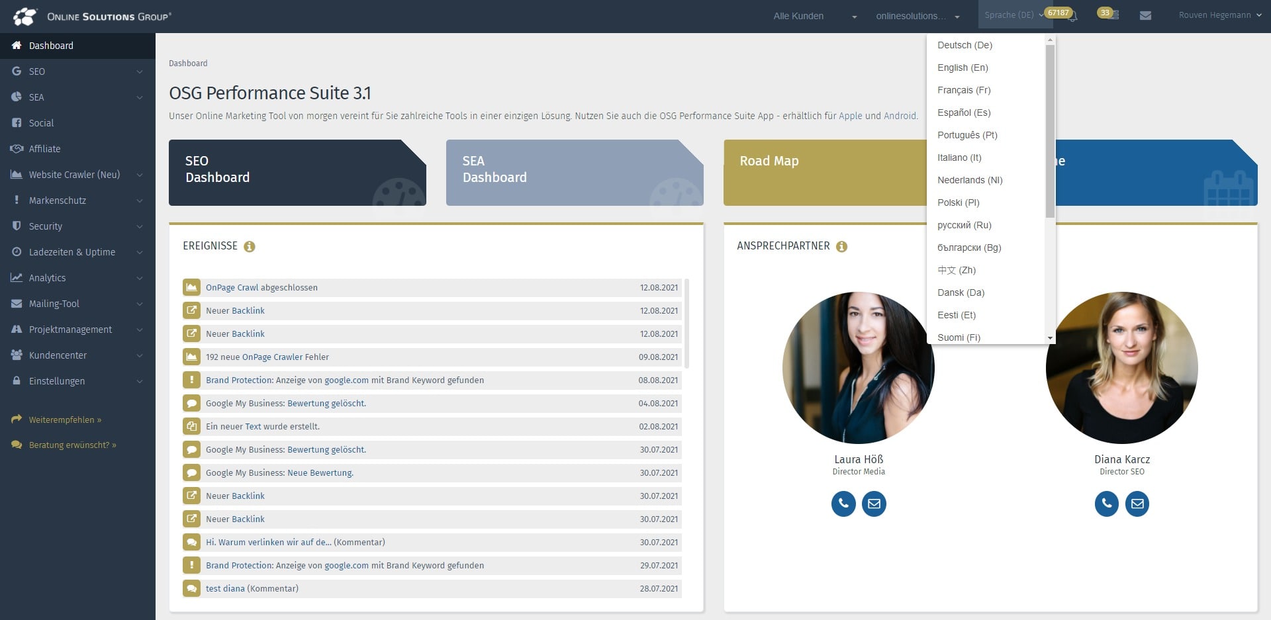Open 'Bewertung gelöscht.' link dated 04.08.2021
1271x620 pixels.
pyautogui.click(x=326, y=404)
